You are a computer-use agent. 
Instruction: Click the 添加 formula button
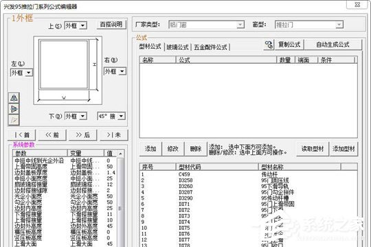coord(150,149)
